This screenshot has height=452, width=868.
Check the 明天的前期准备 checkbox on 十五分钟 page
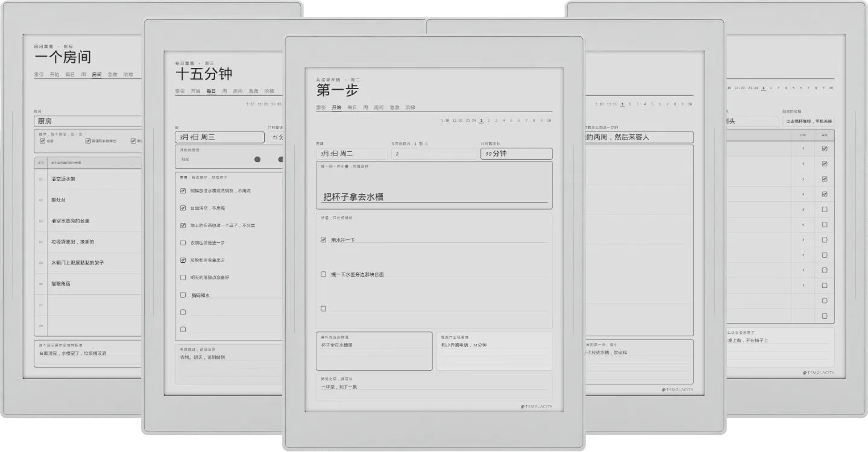183,278
